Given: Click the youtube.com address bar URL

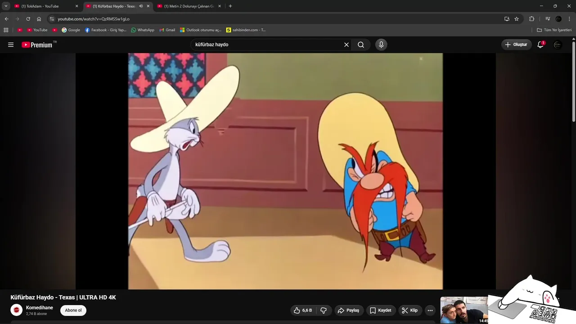Looking at the screenshot, I should 94,19.
